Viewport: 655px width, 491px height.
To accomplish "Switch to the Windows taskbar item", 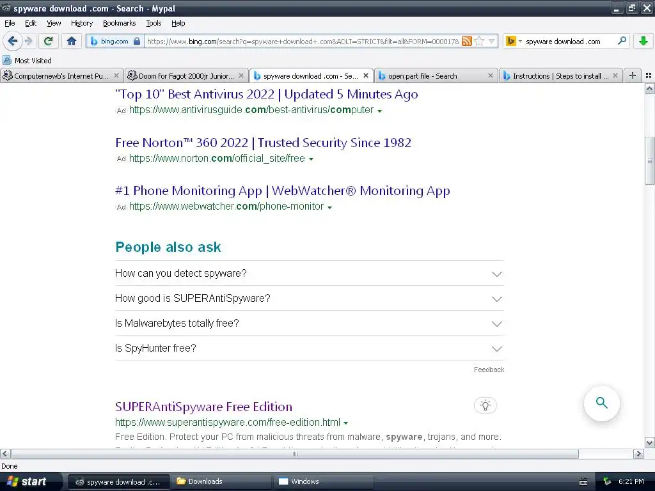I will [x=324, y=481].
